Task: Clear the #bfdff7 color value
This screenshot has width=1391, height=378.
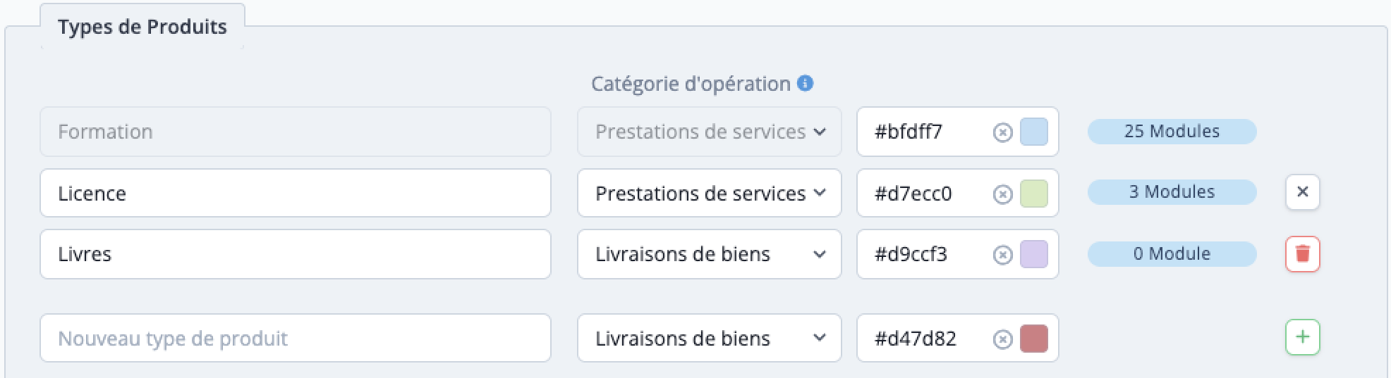Action: (x=1002, y=132)
